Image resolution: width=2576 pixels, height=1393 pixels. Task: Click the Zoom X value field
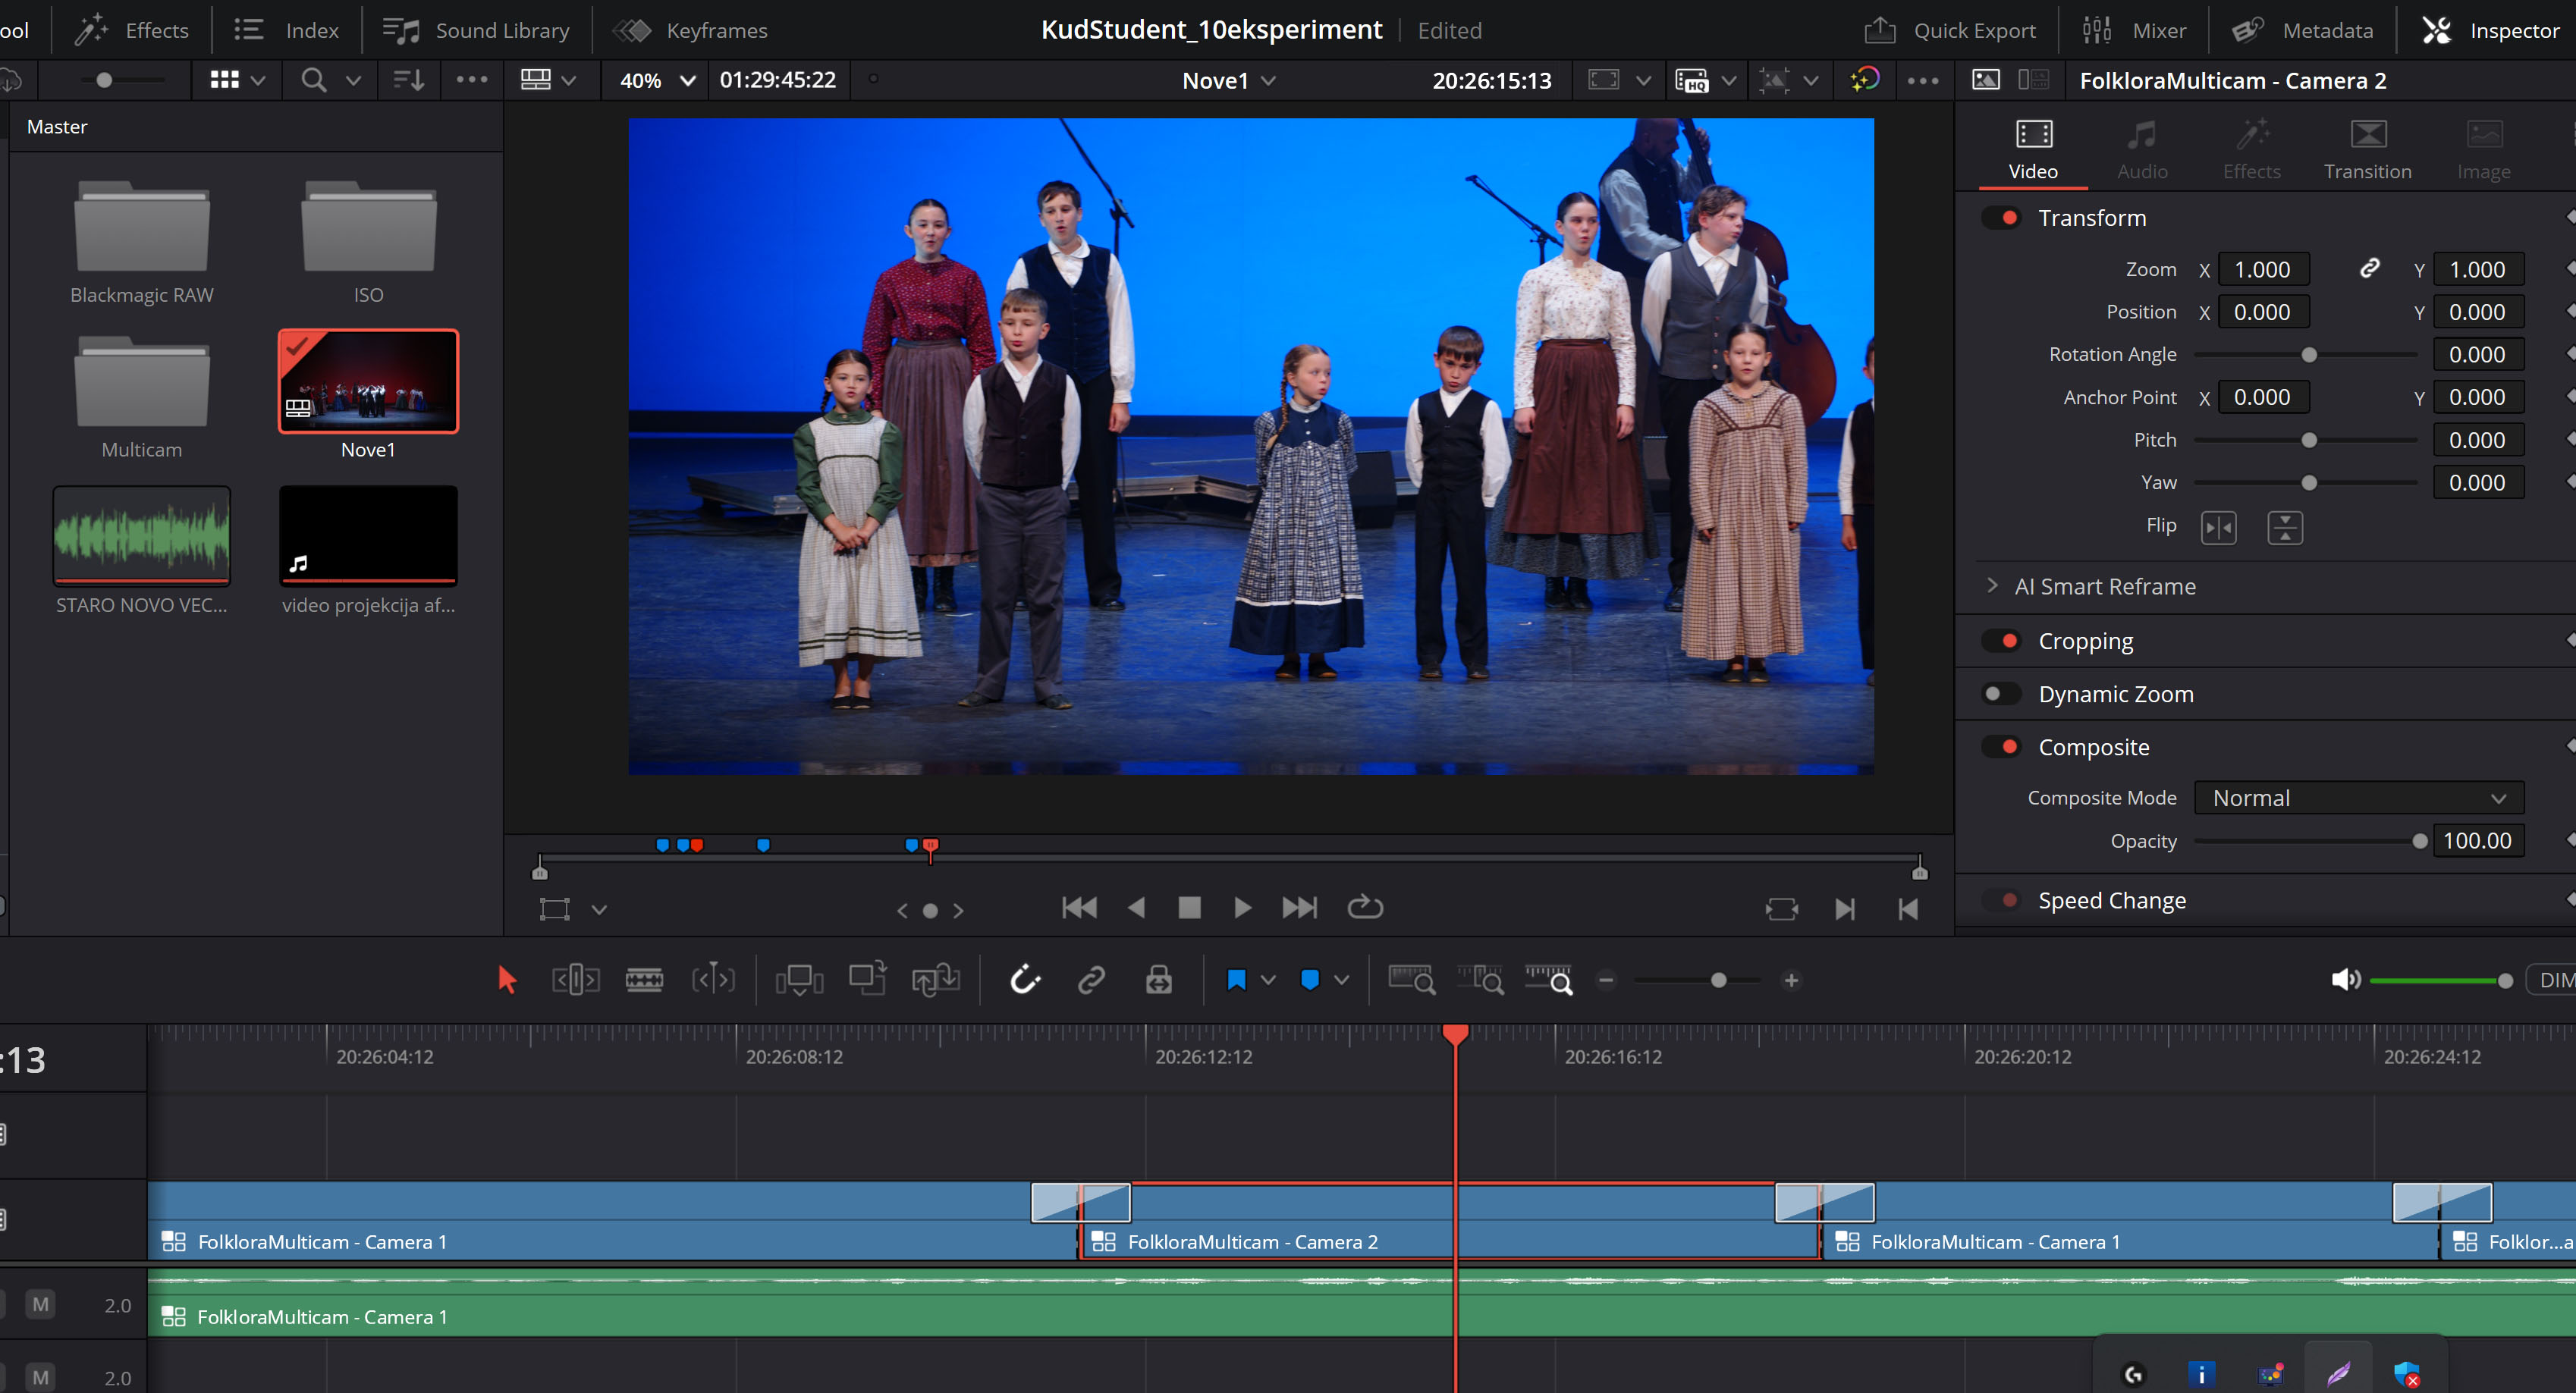pos(2263,270)
